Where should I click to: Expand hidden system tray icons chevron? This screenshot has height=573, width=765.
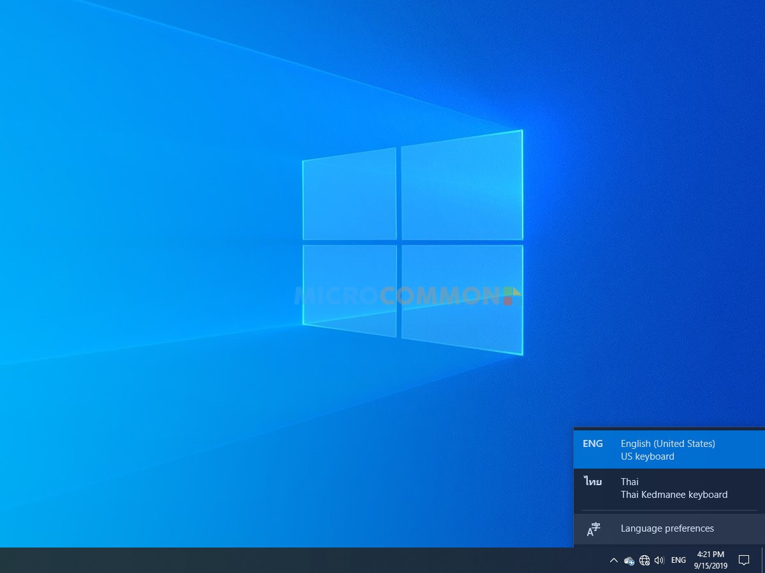click(613, 560)
